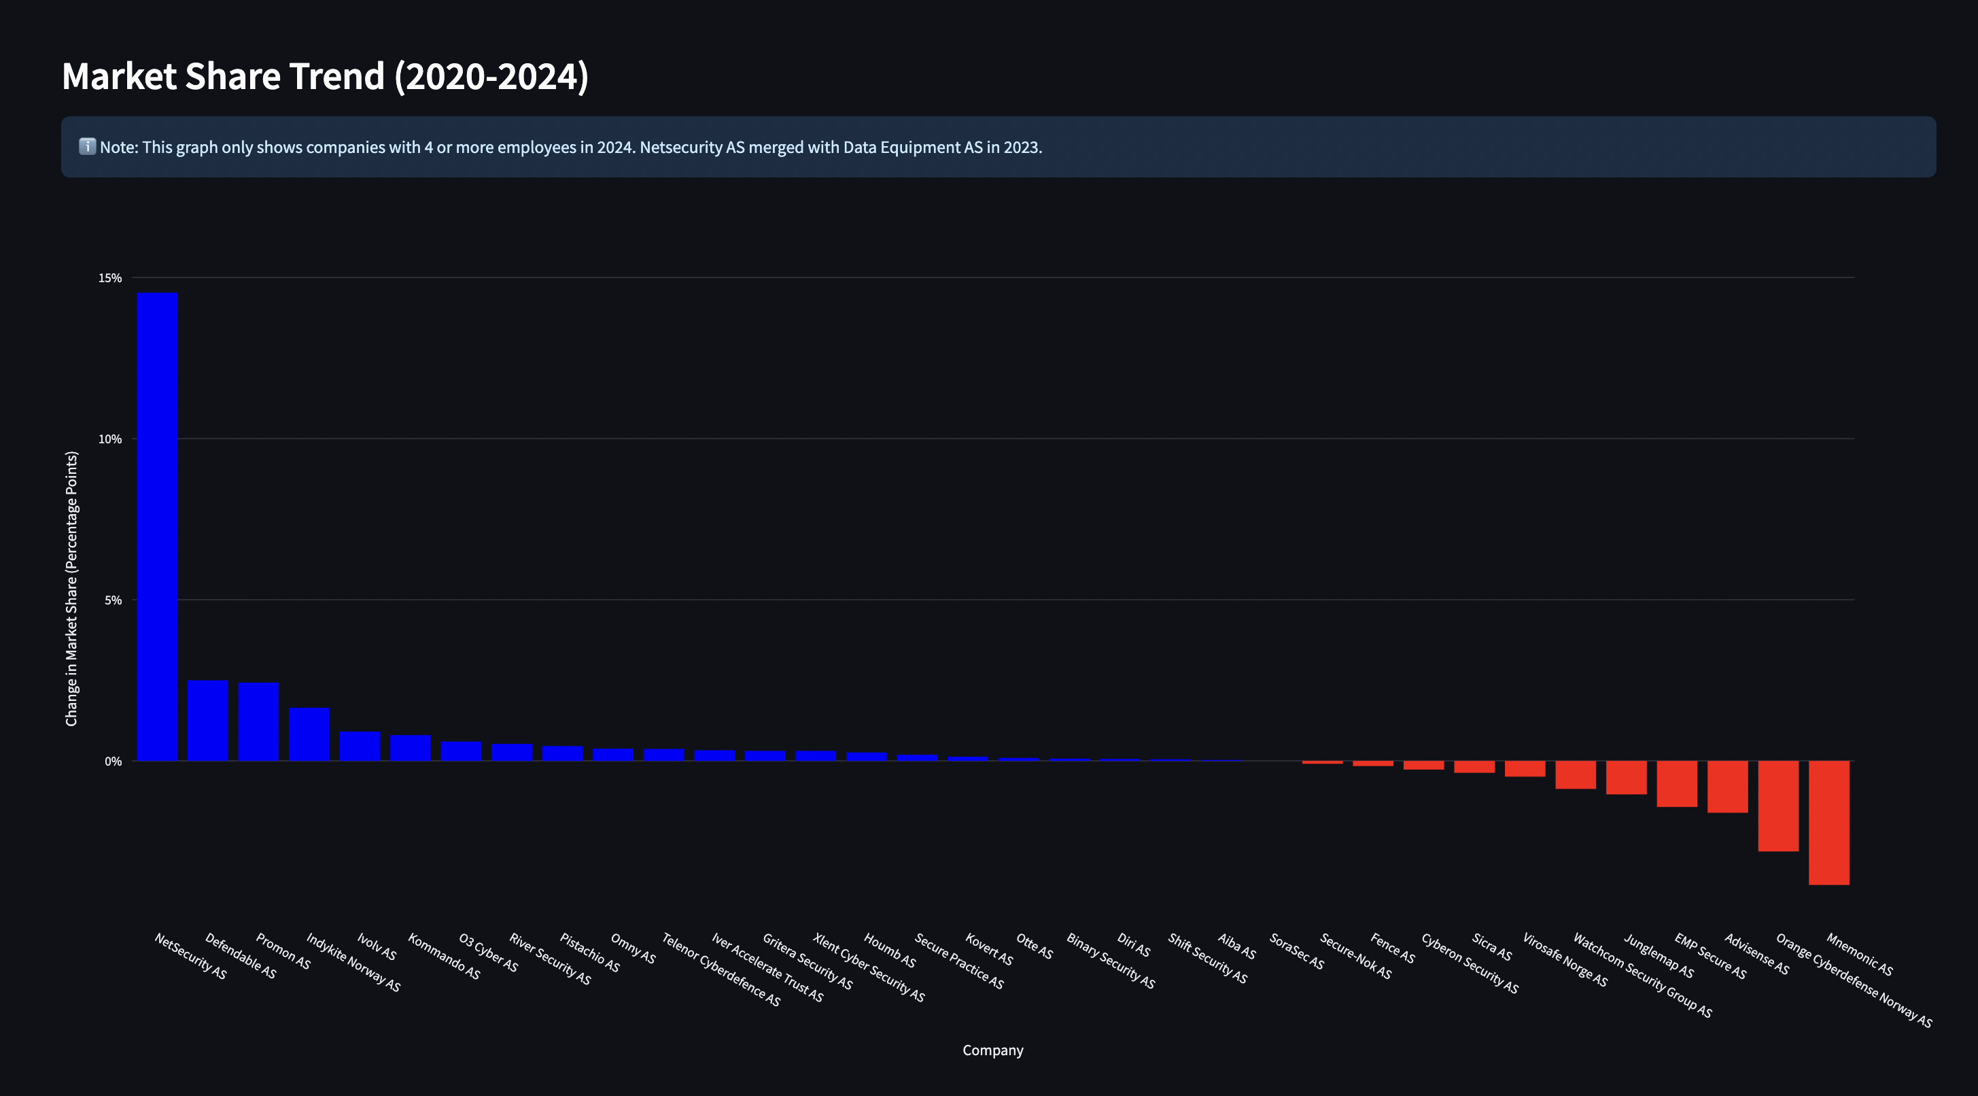The image size is (1978, 1096).
Task: Select the O3 Cyber AS bar
Action: click(x=462, y=751)
